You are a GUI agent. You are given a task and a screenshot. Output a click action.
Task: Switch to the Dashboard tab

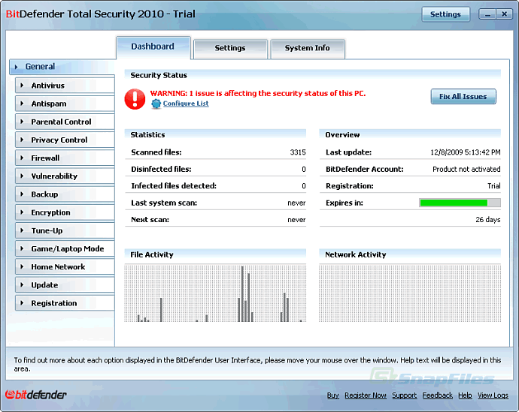point(153,47)
